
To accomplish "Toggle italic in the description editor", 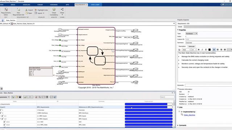I will (202, 50).
